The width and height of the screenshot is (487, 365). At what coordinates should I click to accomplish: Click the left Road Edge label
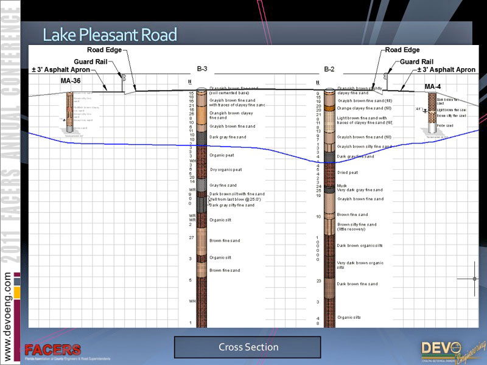tap(104, 50)
